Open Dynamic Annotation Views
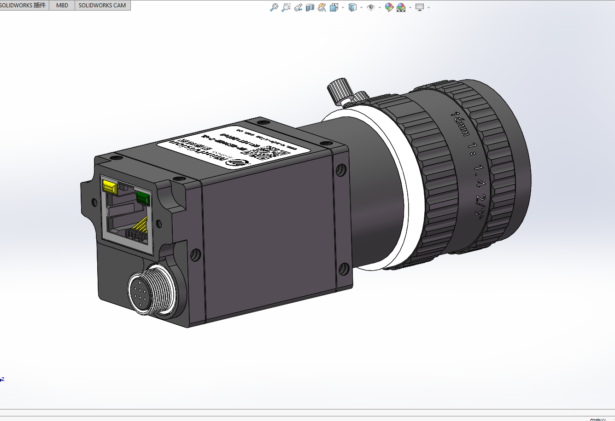 pyautogui.click(x=322, y=7)
